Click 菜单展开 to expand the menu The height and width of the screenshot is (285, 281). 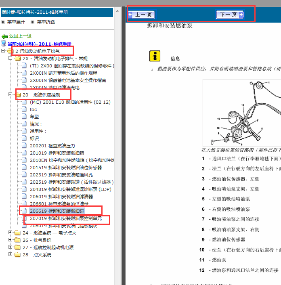(16, 22)
